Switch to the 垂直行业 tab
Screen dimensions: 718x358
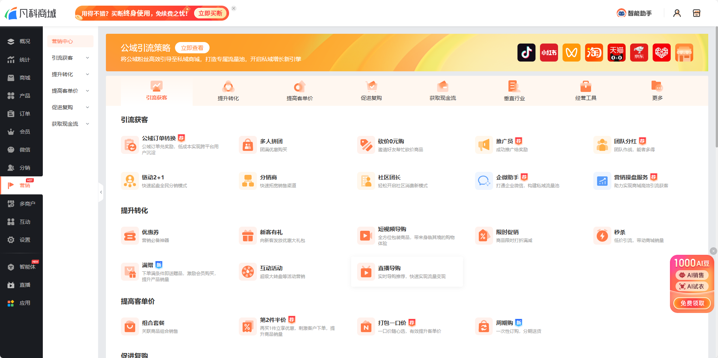tap(514, 91)
